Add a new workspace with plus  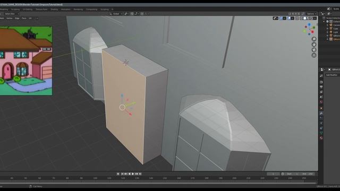pyautogui.click(x=112, y=10)
